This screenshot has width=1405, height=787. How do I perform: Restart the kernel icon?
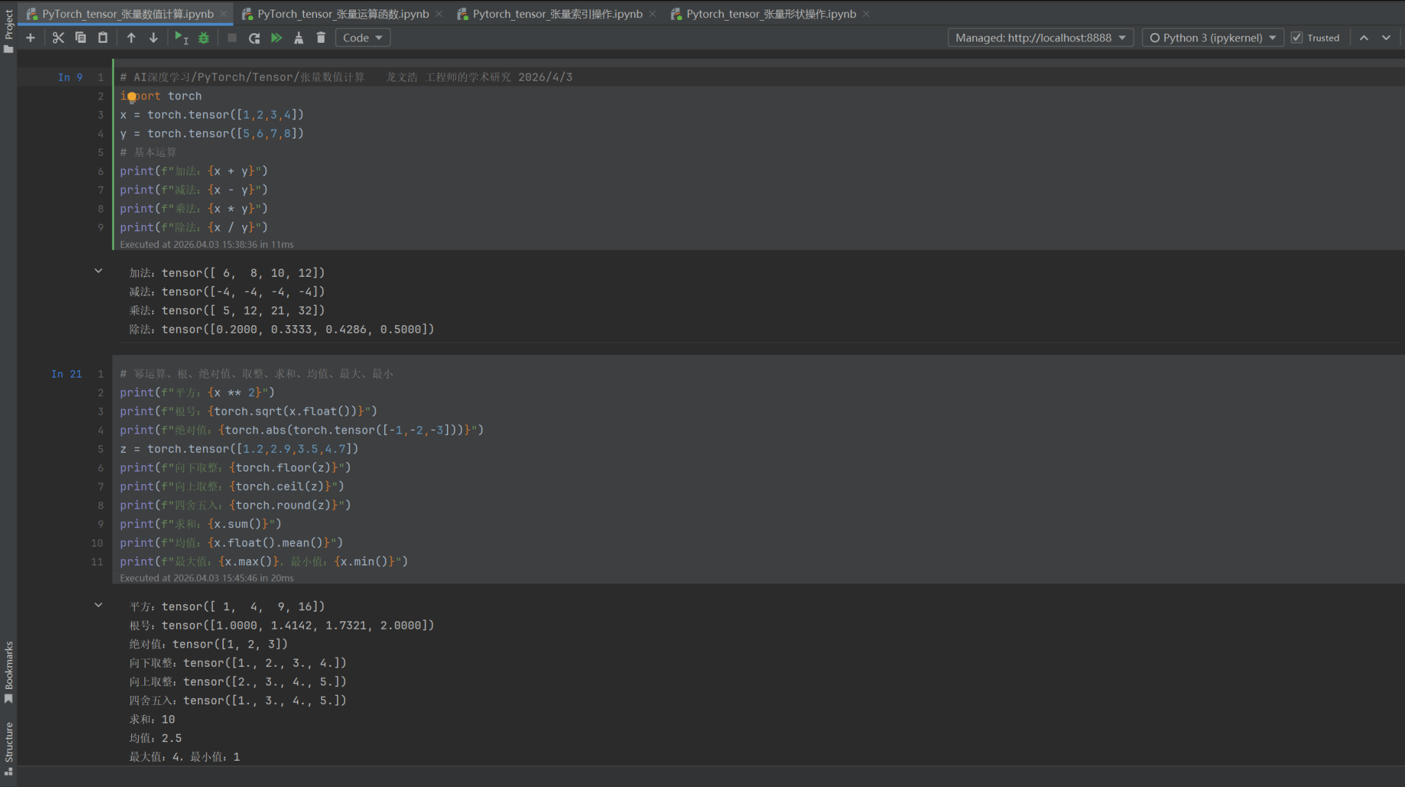254,38
